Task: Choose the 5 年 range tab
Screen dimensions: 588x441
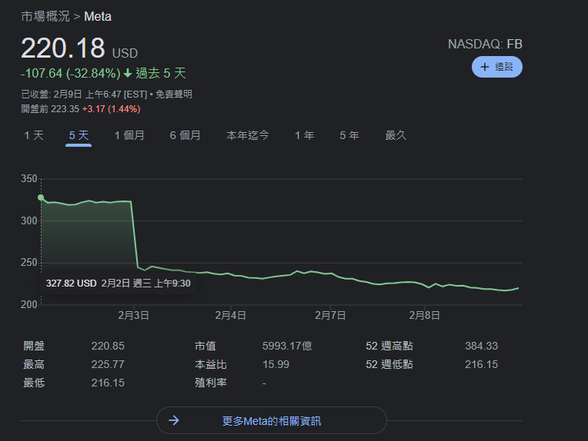Action: 349,135
